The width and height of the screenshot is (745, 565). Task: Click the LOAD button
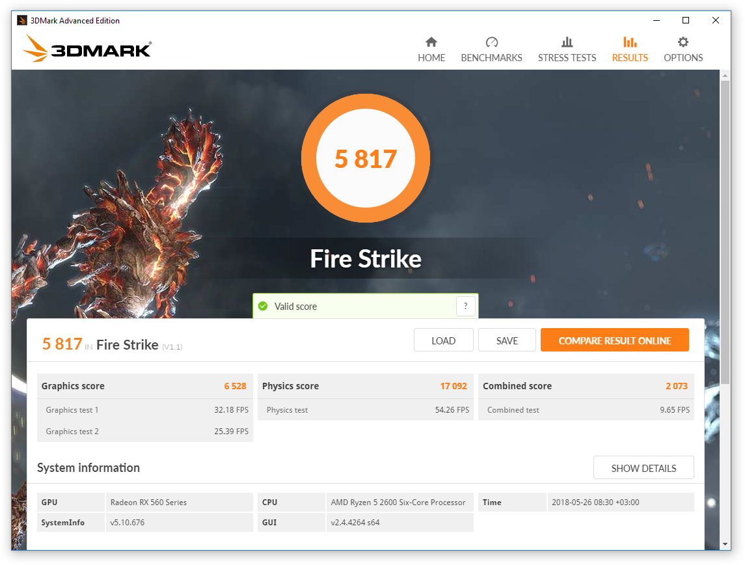(x=443, y=340)
